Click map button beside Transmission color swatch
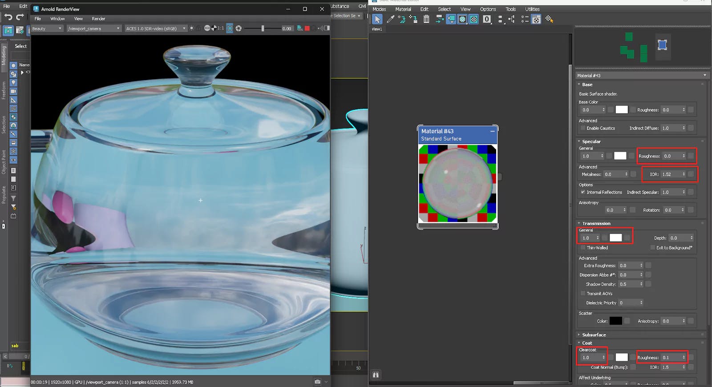Image resolution: width=712 pixels, height=387 pixels. 627,238
